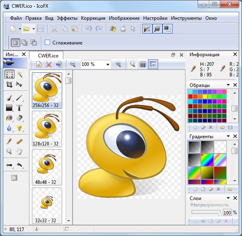Select the add-to-selection mode button
The image size is (242, 236).
(x=24, y=42)
